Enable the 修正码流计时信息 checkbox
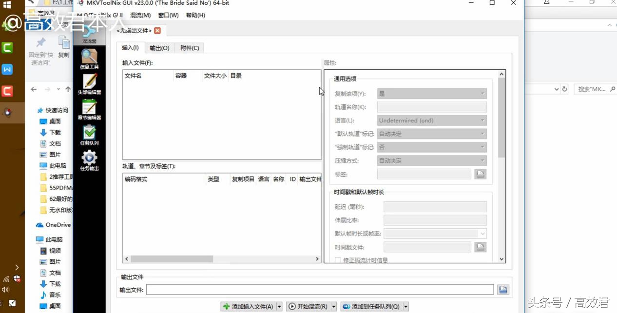Screen dimensions: 617x313 [x=338, y=260]
